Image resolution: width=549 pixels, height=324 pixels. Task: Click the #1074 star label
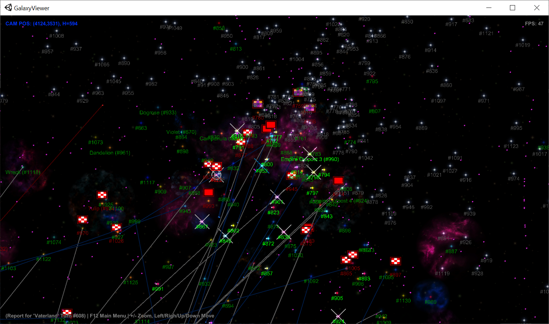tap(54, 242)
